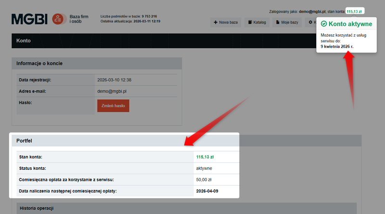Click the green checkmark icon in the Konto aktywne popup
The height and width of the screenshot is (214, 385).
click(324, 24)
